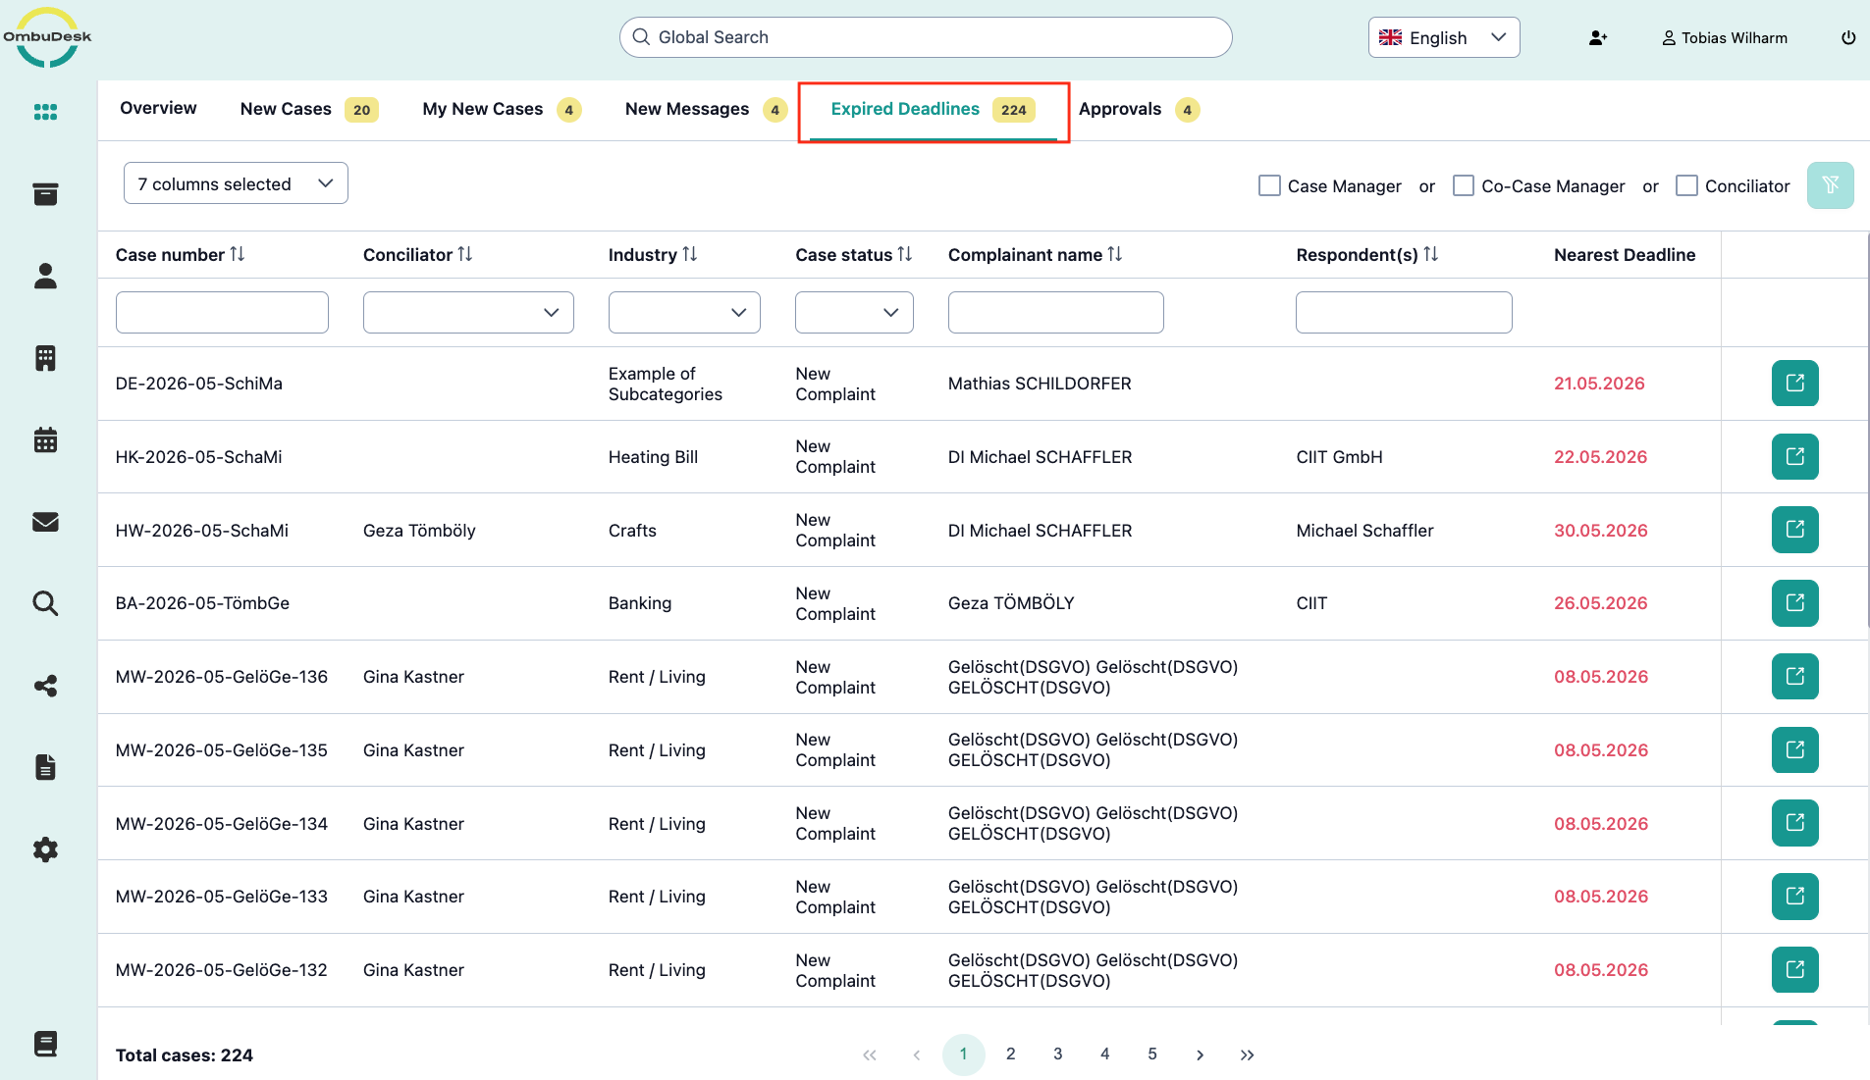
Task: Open case MW-2026-05-GelöGe-135 via its open icon
Action: pyautogui.click(x=1795, y=749)
